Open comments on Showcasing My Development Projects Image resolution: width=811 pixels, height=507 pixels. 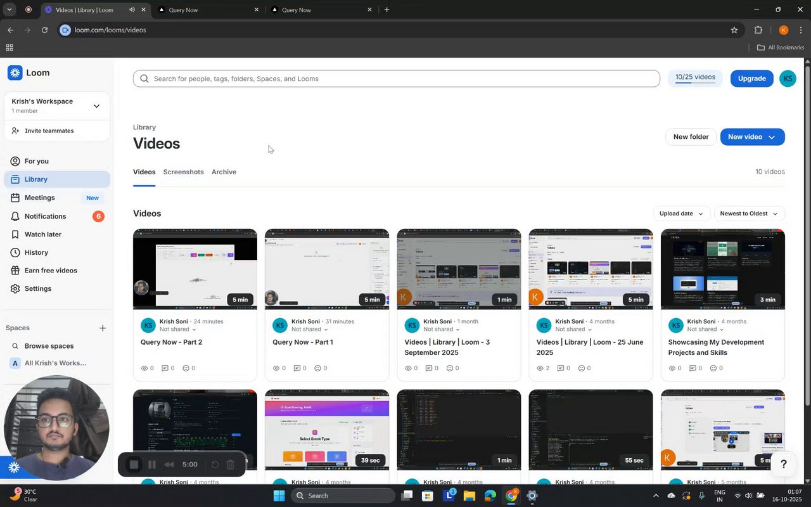coord(693,368)
